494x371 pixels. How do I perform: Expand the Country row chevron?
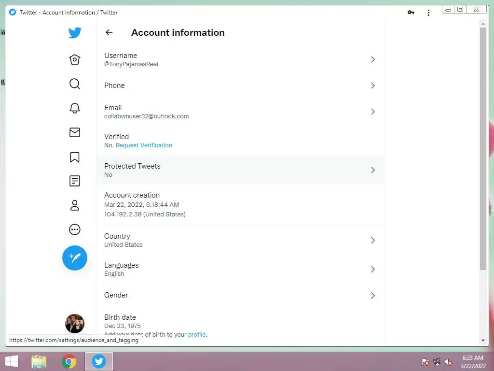pyautogui.click(x=373, y=241)
